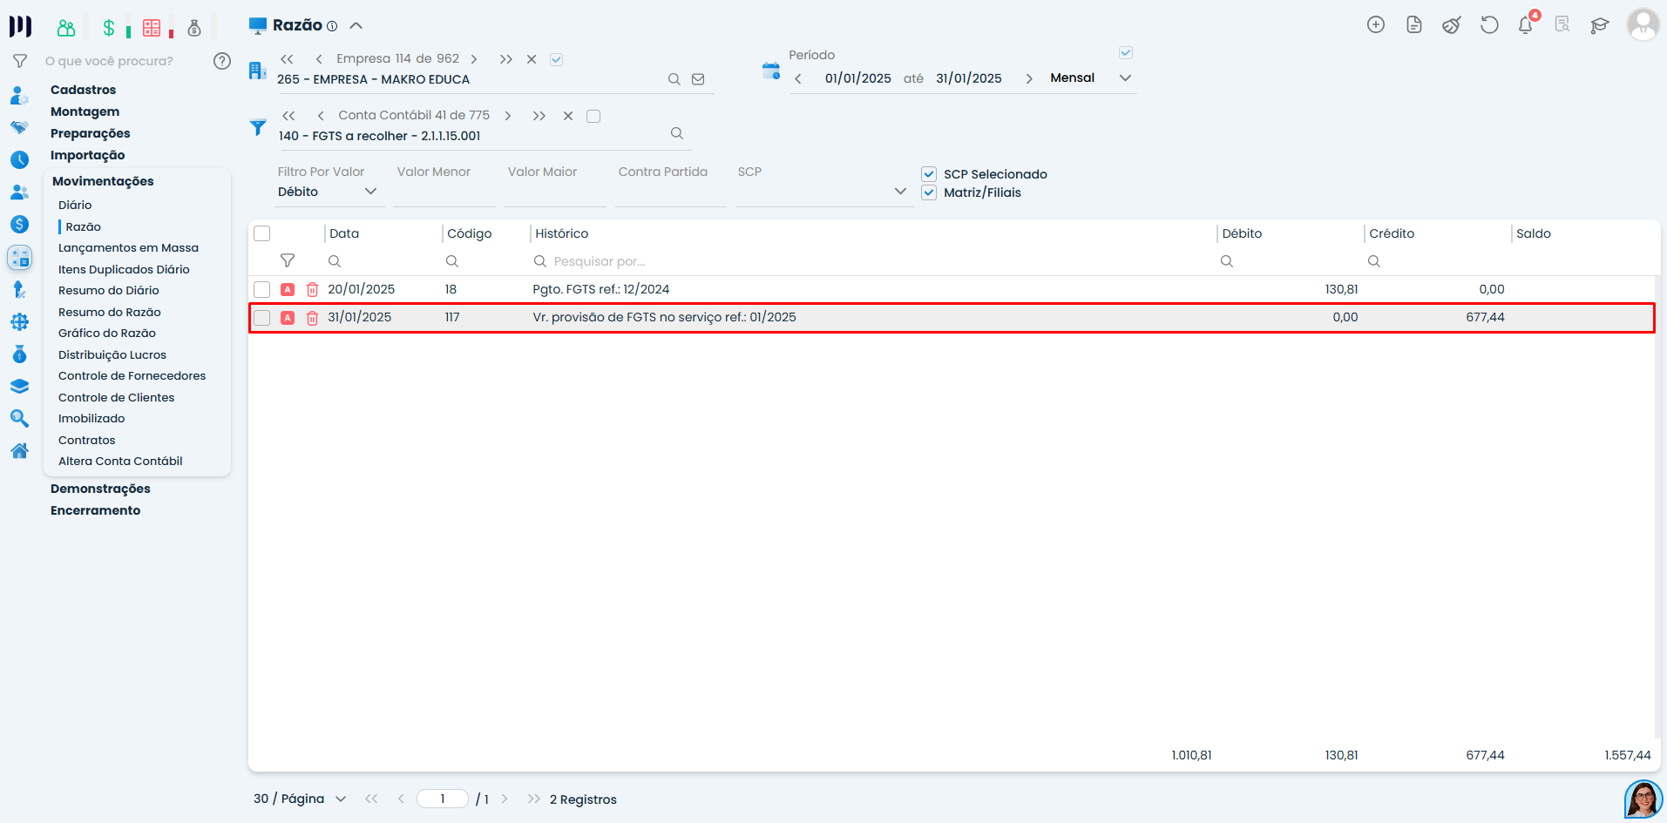Open the 30 / Página size dropdown
The height and width of the screenshot is (823, 1667).
pos(341,799)
